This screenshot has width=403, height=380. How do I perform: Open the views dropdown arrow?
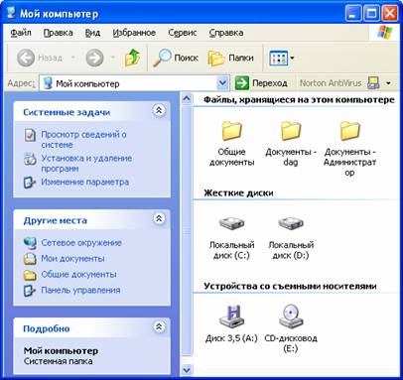(292, 59)
